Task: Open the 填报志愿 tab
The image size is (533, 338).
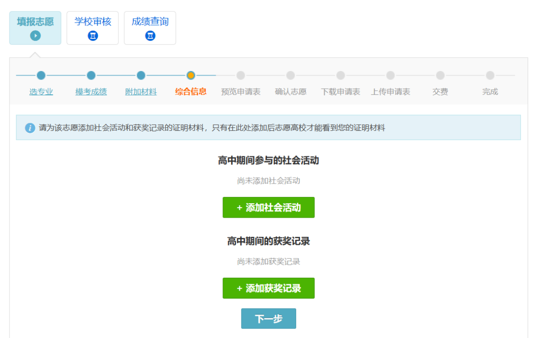Action: 35,22
